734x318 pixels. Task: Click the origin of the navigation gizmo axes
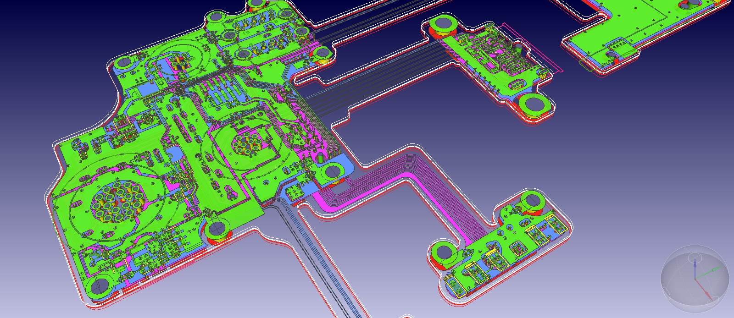[695, 278]
